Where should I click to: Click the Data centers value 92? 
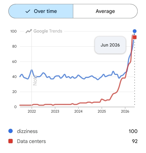[135, 141]
